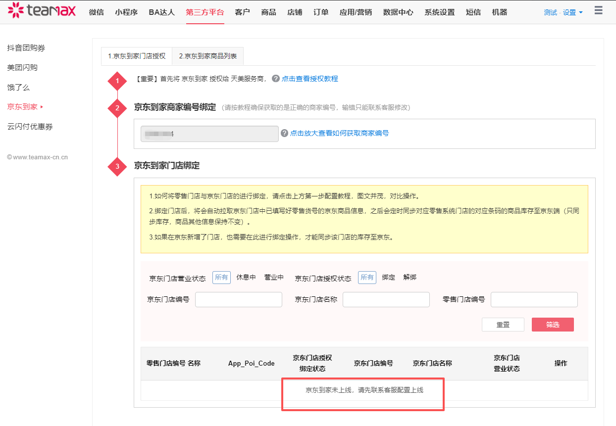Open the 店铺 menu
616x426 pixels.
pyautogui.click(x=295, y=12)
